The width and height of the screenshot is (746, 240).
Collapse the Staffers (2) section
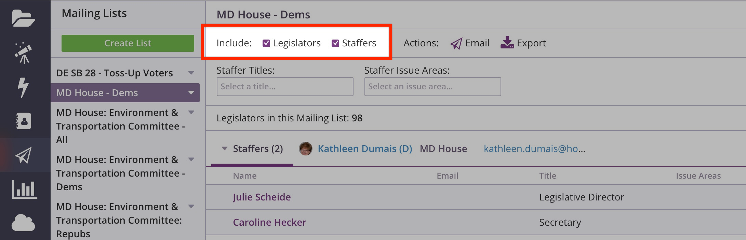(225, 149)
